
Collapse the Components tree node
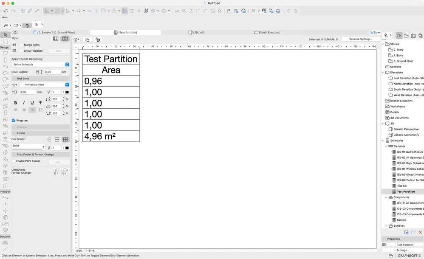(386, 197)
